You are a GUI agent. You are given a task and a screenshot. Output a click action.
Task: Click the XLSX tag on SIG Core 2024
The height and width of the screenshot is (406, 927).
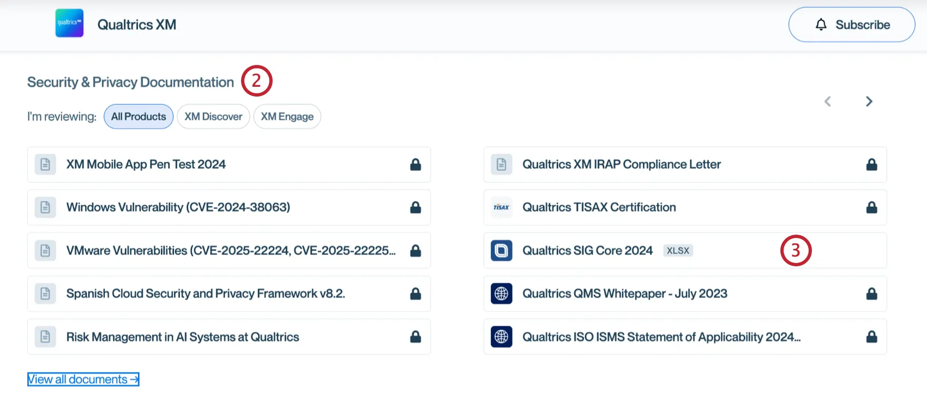[678, 250]
